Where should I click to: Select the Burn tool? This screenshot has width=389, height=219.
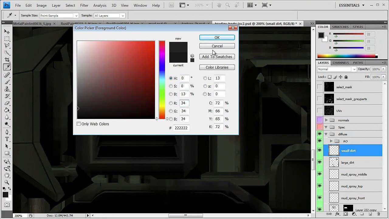(x=7, y=124)
